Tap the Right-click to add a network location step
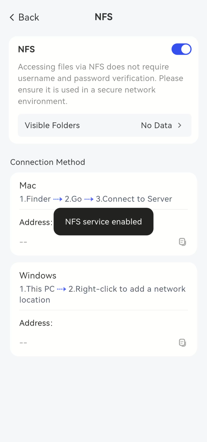 [103, 294]
